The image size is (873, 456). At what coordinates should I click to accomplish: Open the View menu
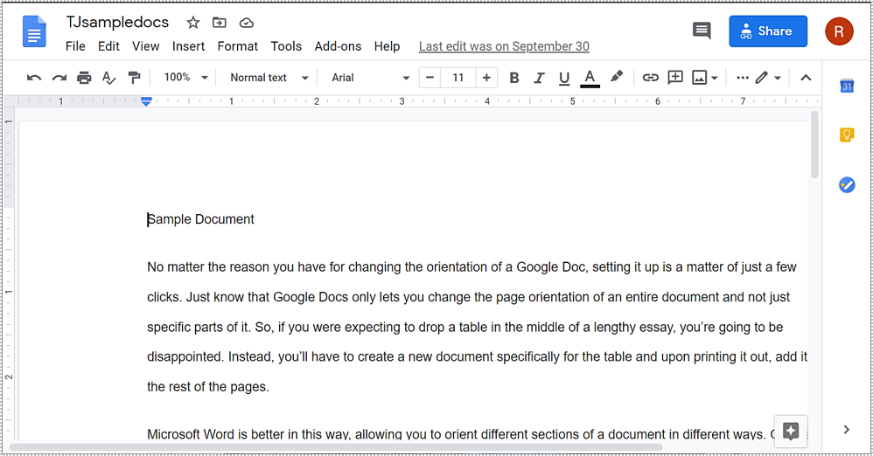[146, 46]
